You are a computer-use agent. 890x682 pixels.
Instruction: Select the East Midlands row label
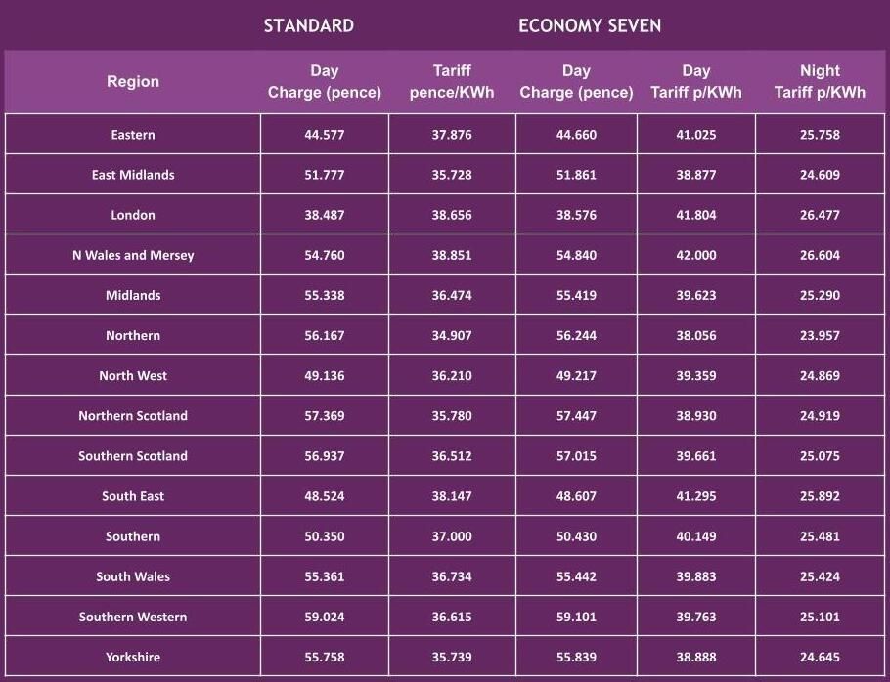pos(133,175)
